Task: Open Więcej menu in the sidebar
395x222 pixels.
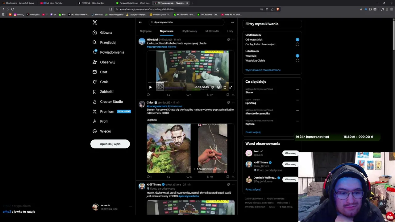Action: pos(102,131)
